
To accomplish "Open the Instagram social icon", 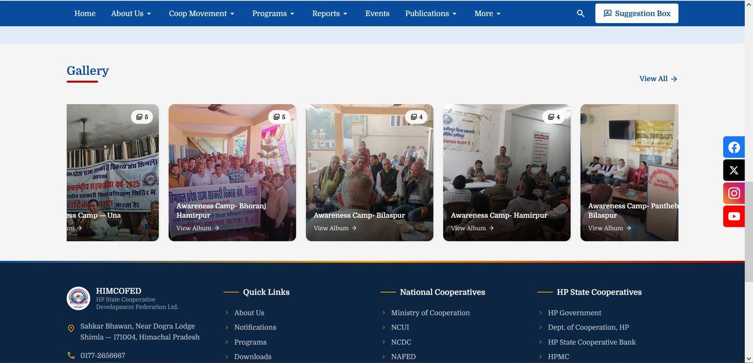I will [734, 193].
